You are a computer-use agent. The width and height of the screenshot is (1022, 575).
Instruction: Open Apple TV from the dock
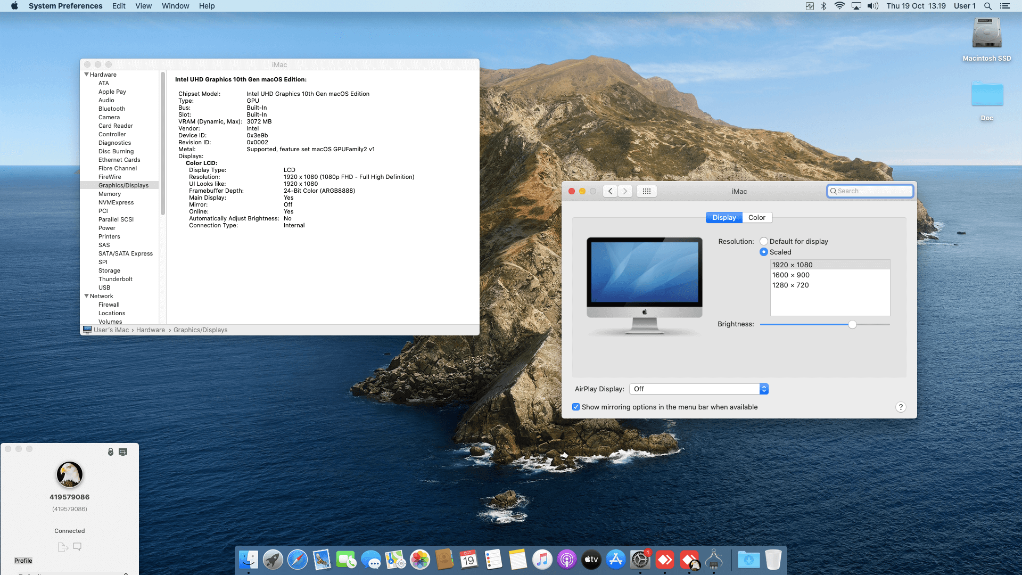coord(591,560)
